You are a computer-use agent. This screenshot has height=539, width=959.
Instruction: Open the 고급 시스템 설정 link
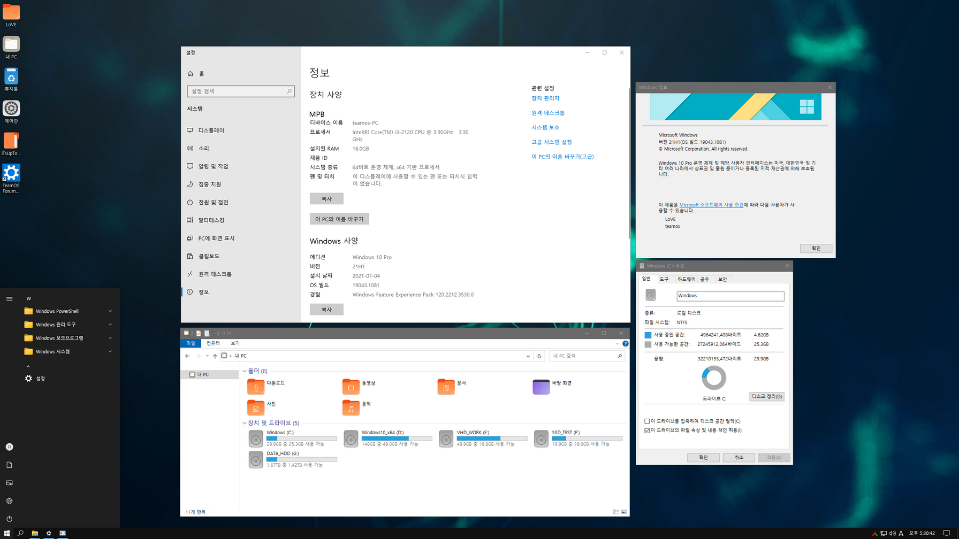coord(552,142)
